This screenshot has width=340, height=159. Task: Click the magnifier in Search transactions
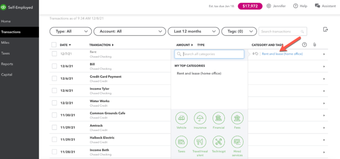click(x=302, y=31)
